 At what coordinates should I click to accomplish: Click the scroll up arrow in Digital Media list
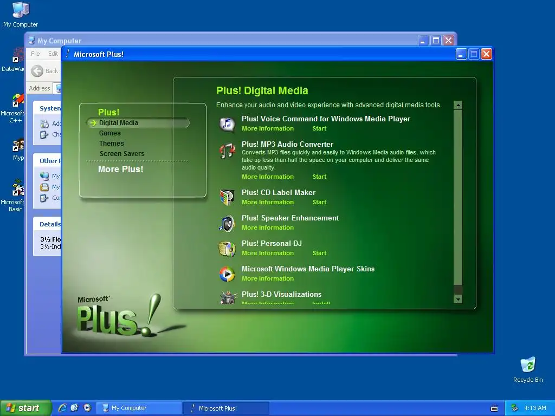coord(458,105)
